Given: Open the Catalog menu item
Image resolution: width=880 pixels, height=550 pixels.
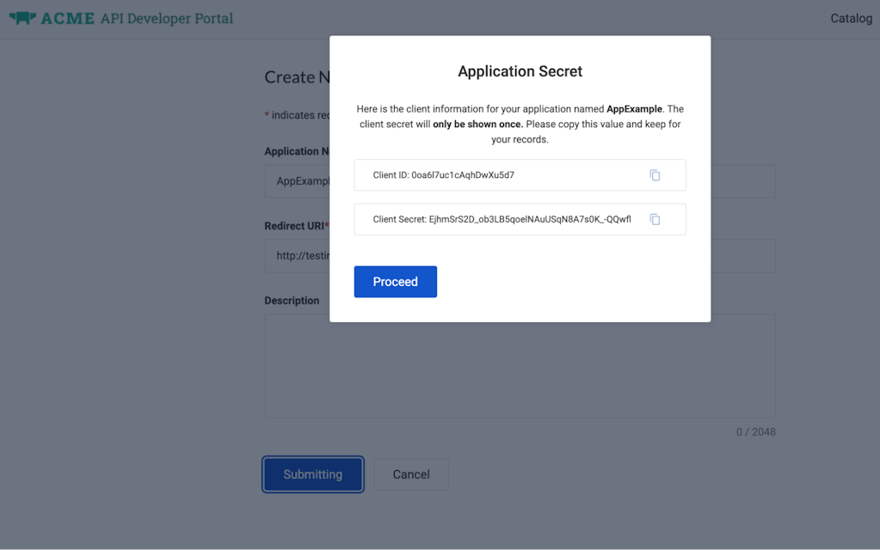Looking at the screenshot, I should point(851,18).
